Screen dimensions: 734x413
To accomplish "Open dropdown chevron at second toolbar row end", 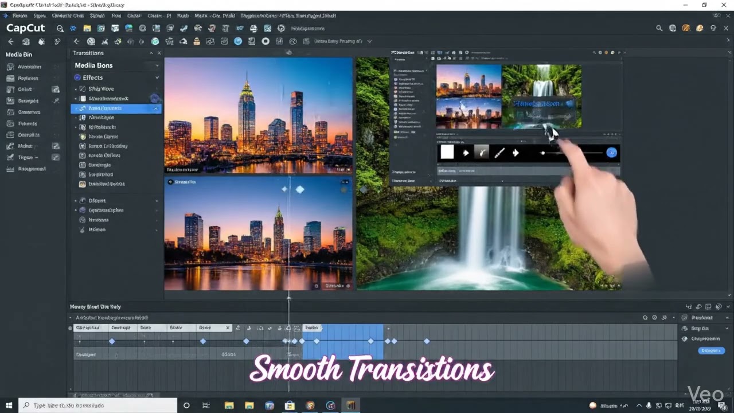I will pos(369,41).
